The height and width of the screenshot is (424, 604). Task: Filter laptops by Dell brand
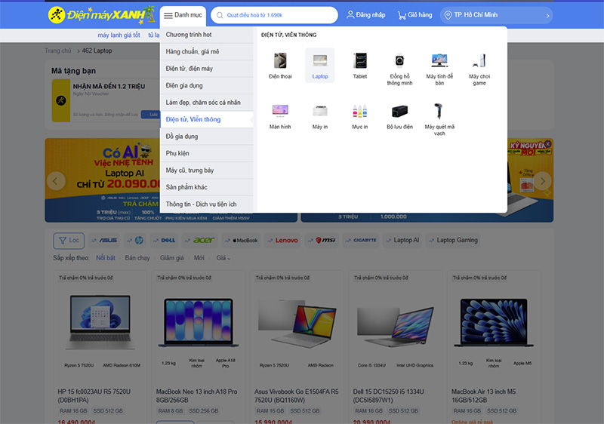pyautogui.click(x=165, y=240)
